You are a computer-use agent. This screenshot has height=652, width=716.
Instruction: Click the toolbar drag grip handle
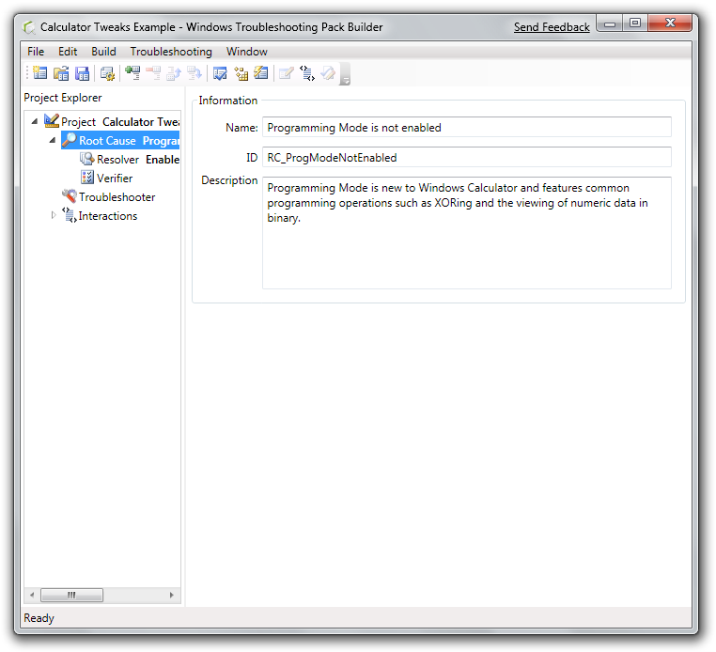[27, 73]
